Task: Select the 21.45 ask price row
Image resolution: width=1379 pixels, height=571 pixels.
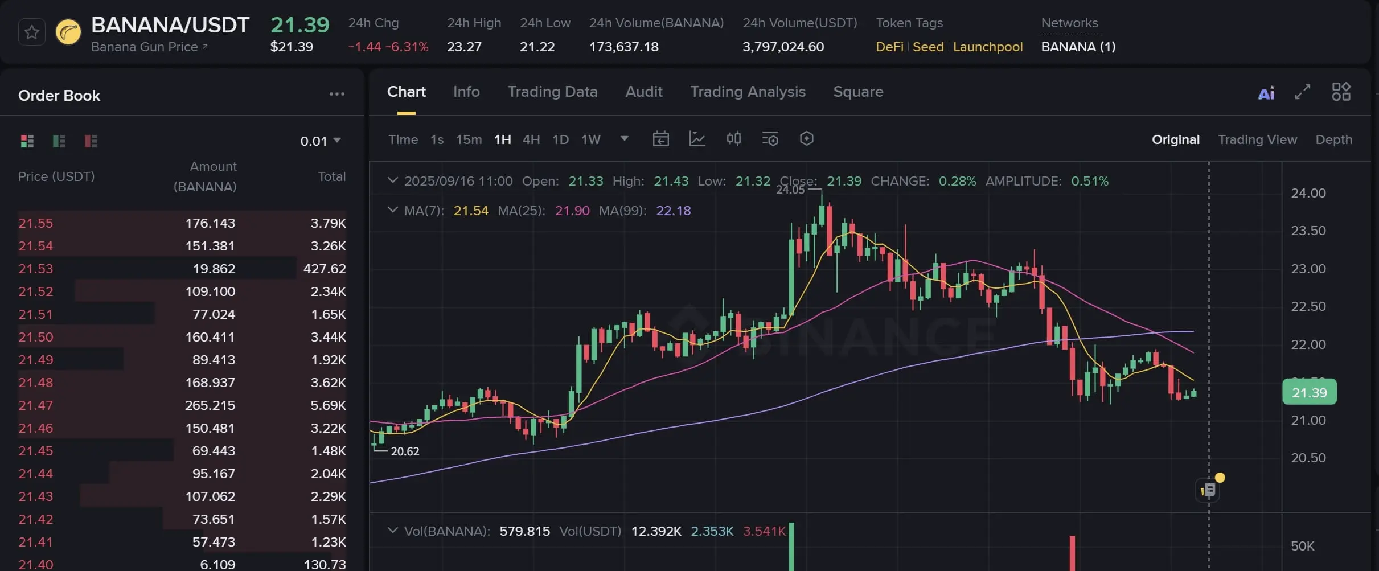Action: point(182,451)
